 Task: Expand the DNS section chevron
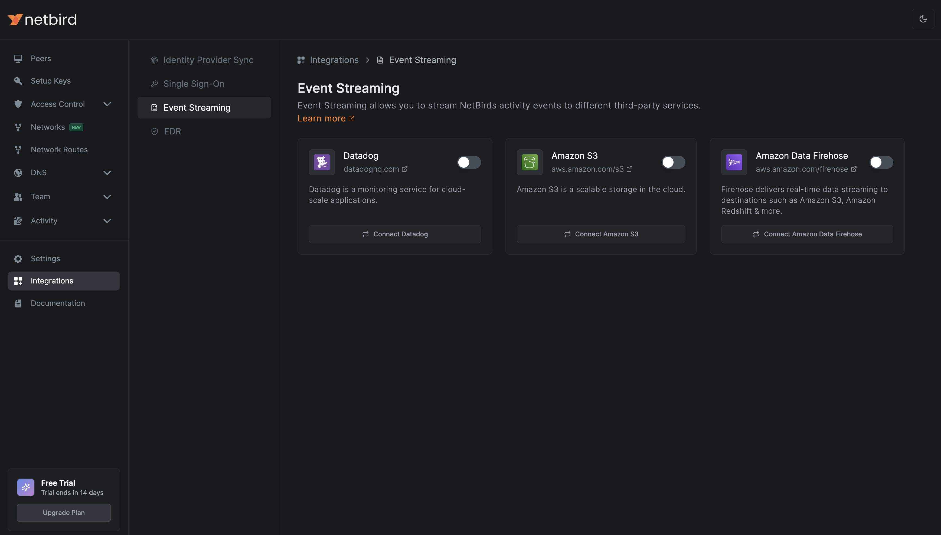coord(107,173)
